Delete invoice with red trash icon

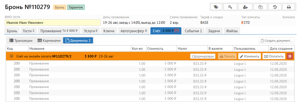pyautogui.click(x=290, y=56)
